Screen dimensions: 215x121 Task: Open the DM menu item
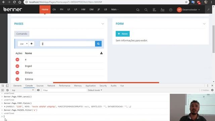(x=91, y=9)
